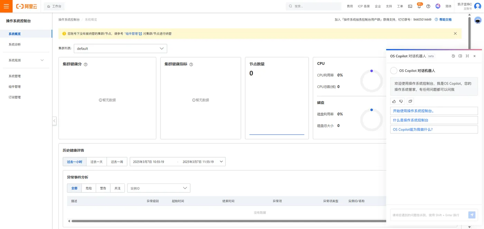The height and width of the screenshot is (229, 484).
Task: Click suggestion 开始使用操作系统控制台。
Action: [x=434, y=111]
